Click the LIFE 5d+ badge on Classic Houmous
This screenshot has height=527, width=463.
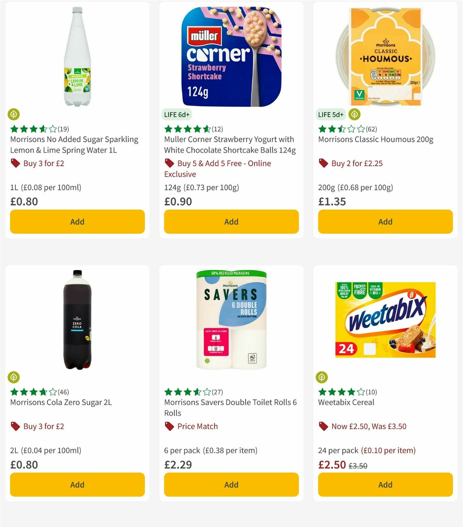tap(331, 115)
